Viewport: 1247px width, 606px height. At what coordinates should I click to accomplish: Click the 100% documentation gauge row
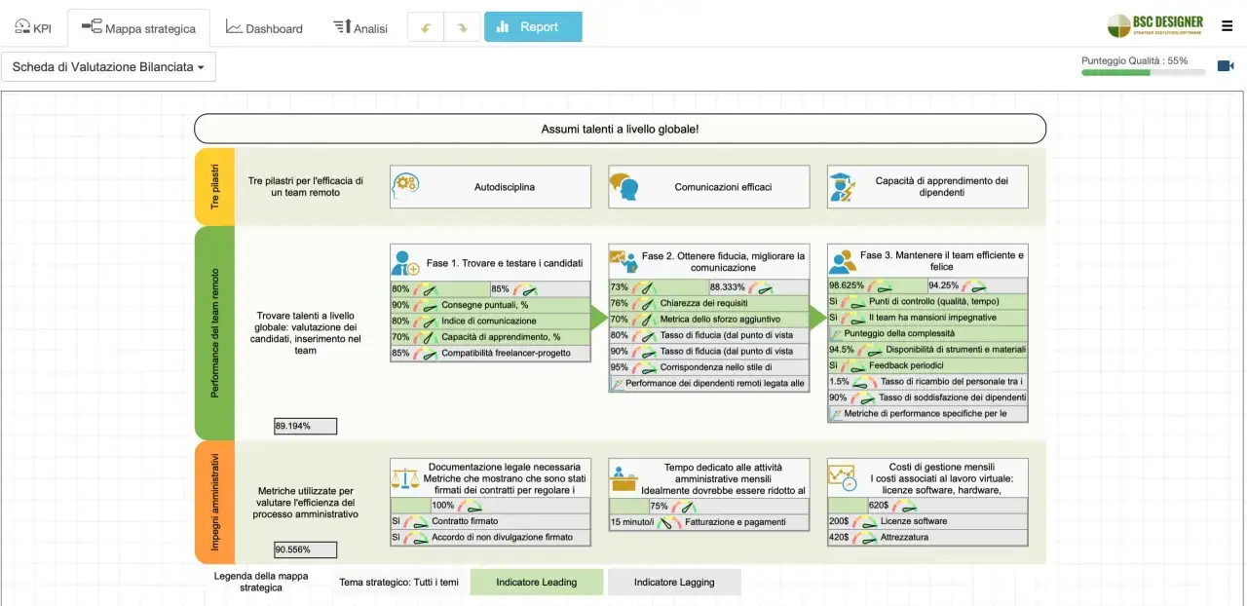pos(490,506)
